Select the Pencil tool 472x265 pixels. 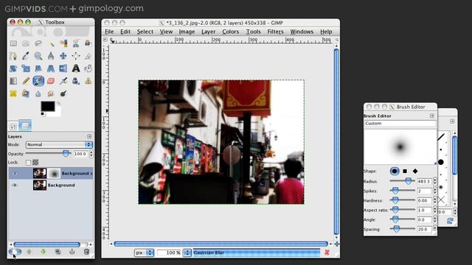point(26,81)
